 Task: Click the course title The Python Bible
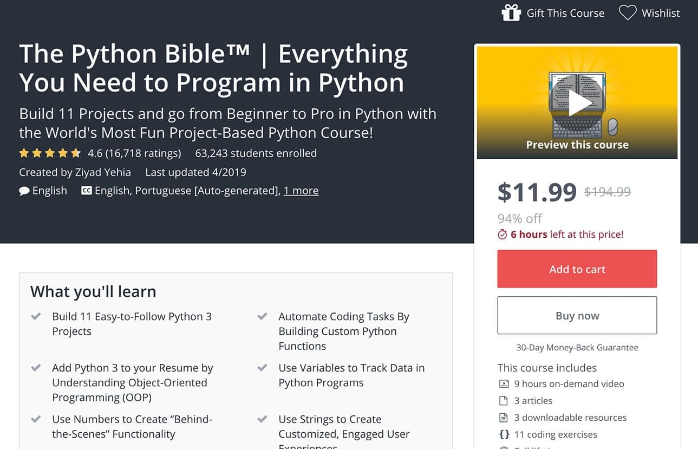tap(213, 68)
